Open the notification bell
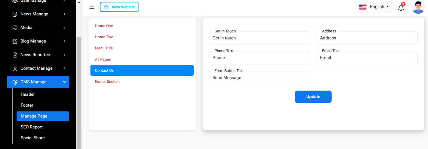 click(401, 8)
